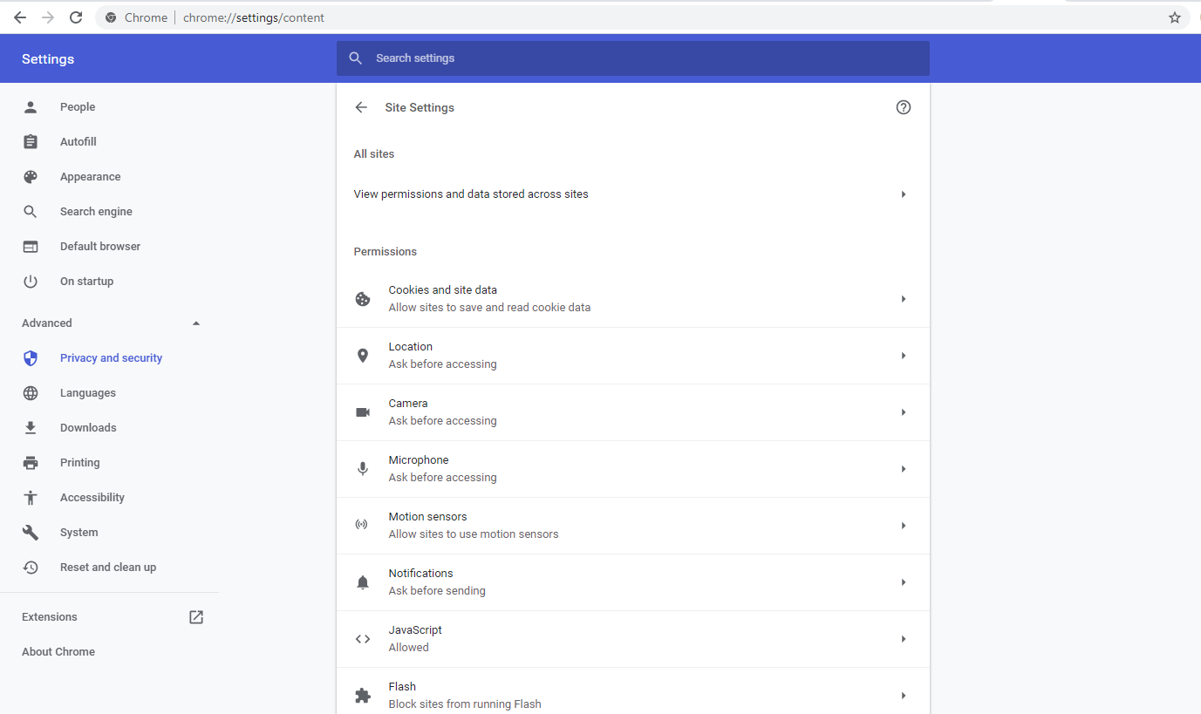Screen dimensions: 1201x714
Task: Click the address bar URL
Action: 254,17
